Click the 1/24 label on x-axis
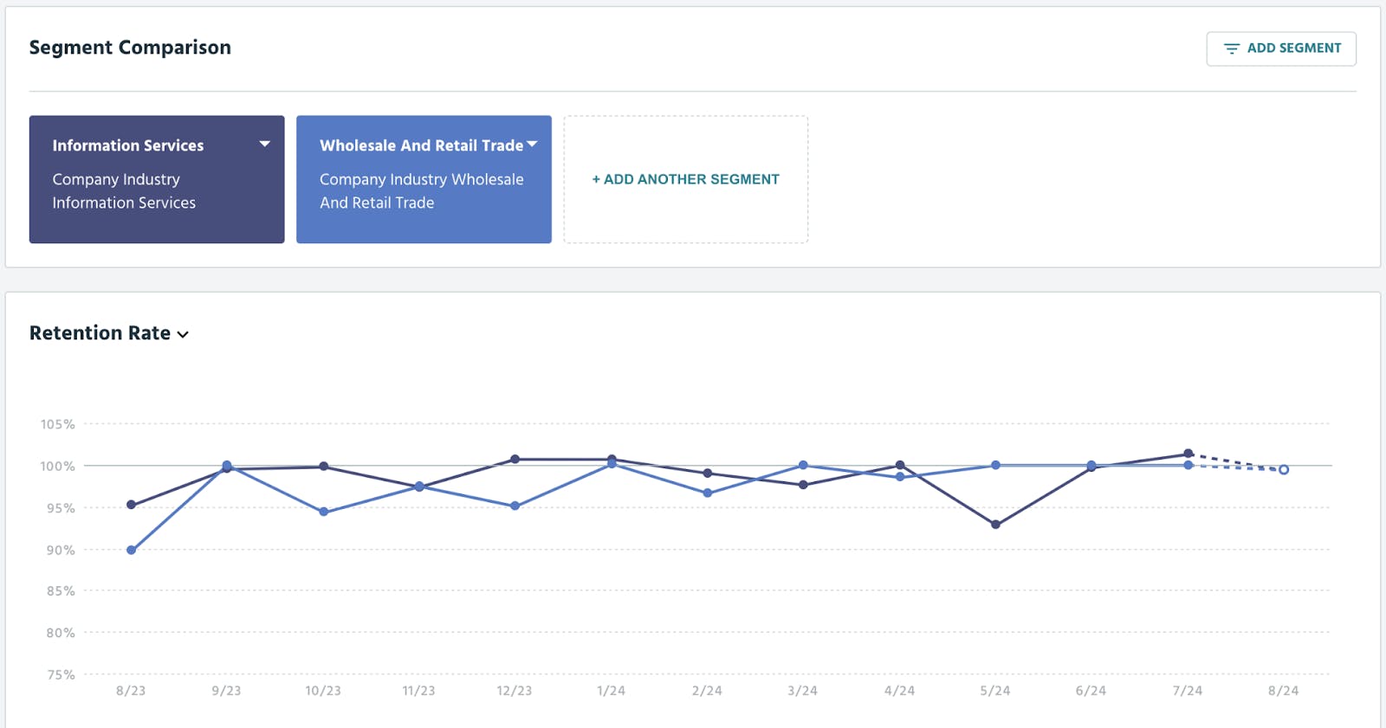Viewport: 1386px width, 728px height. coord(612,691)
